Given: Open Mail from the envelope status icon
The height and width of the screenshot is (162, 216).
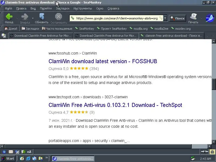Looking at the screenshot, I should (x=11, y=152).
